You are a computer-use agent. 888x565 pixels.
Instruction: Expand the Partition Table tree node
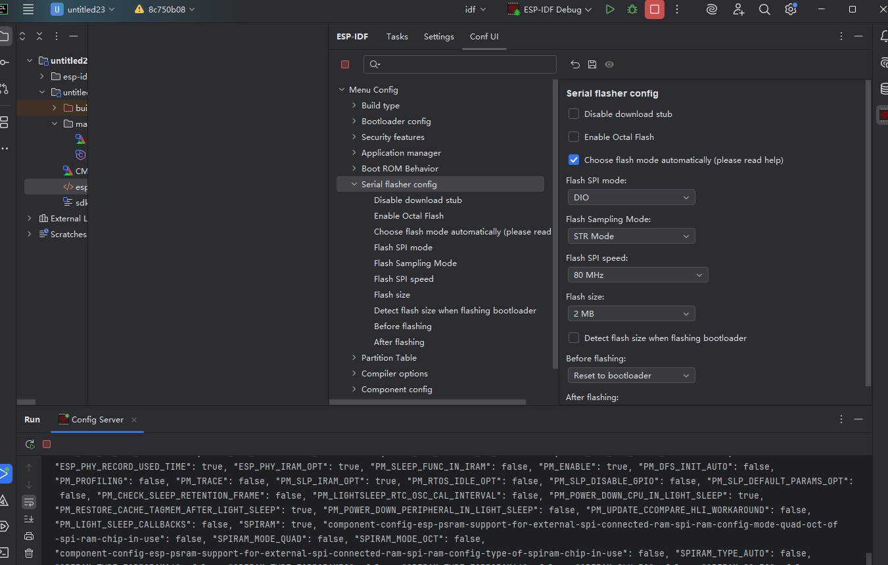[x=355, y=358]
